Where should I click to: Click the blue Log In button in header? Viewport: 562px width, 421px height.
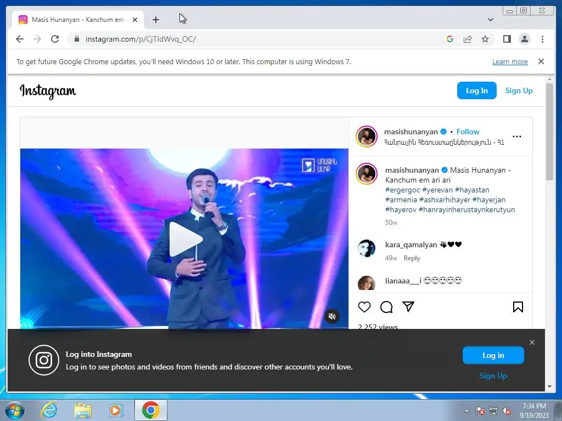click(477, 90)
